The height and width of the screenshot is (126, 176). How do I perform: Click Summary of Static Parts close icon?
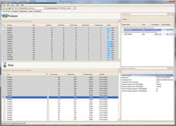tap(173, 68)
